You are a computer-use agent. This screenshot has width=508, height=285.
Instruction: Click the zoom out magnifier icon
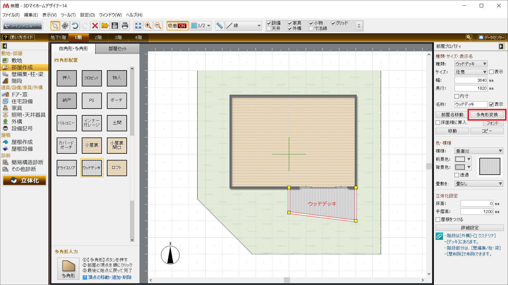tap(158, 26)
